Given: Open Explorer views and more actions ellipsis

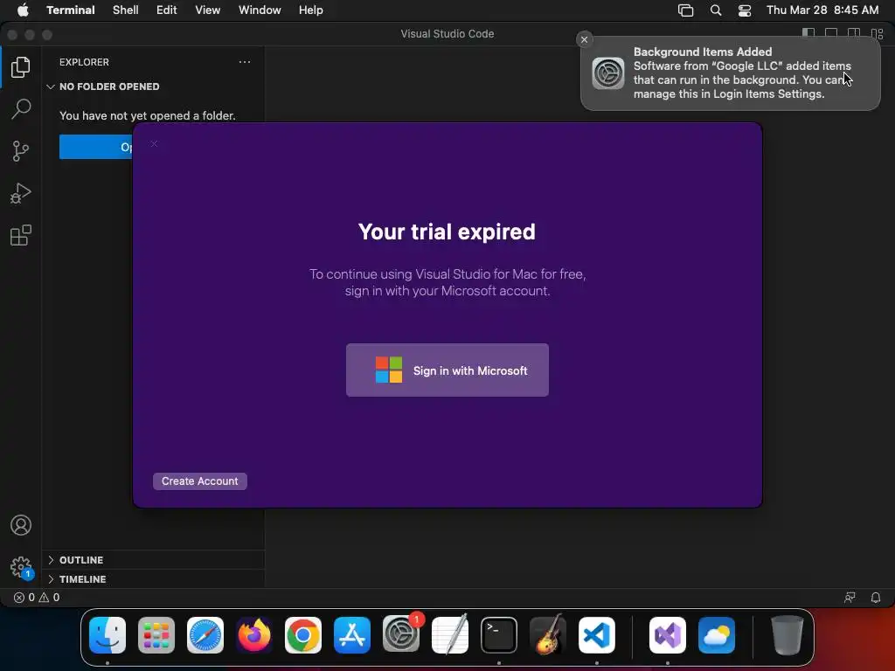Looking at the screenshot, I should coord(245,62).
